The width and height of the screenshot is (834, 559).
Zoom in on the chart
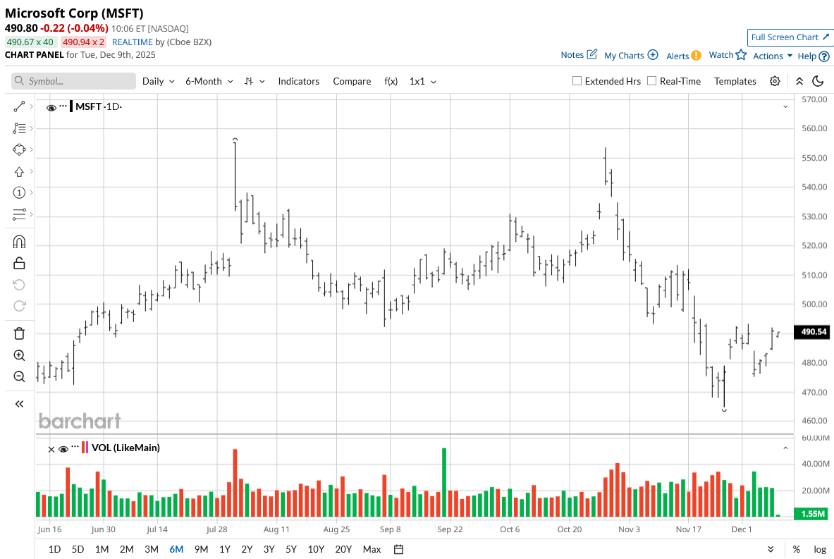point(19,355)
